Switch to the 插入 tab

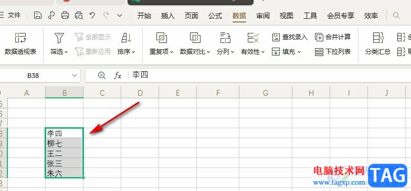(x=168, y=16)
